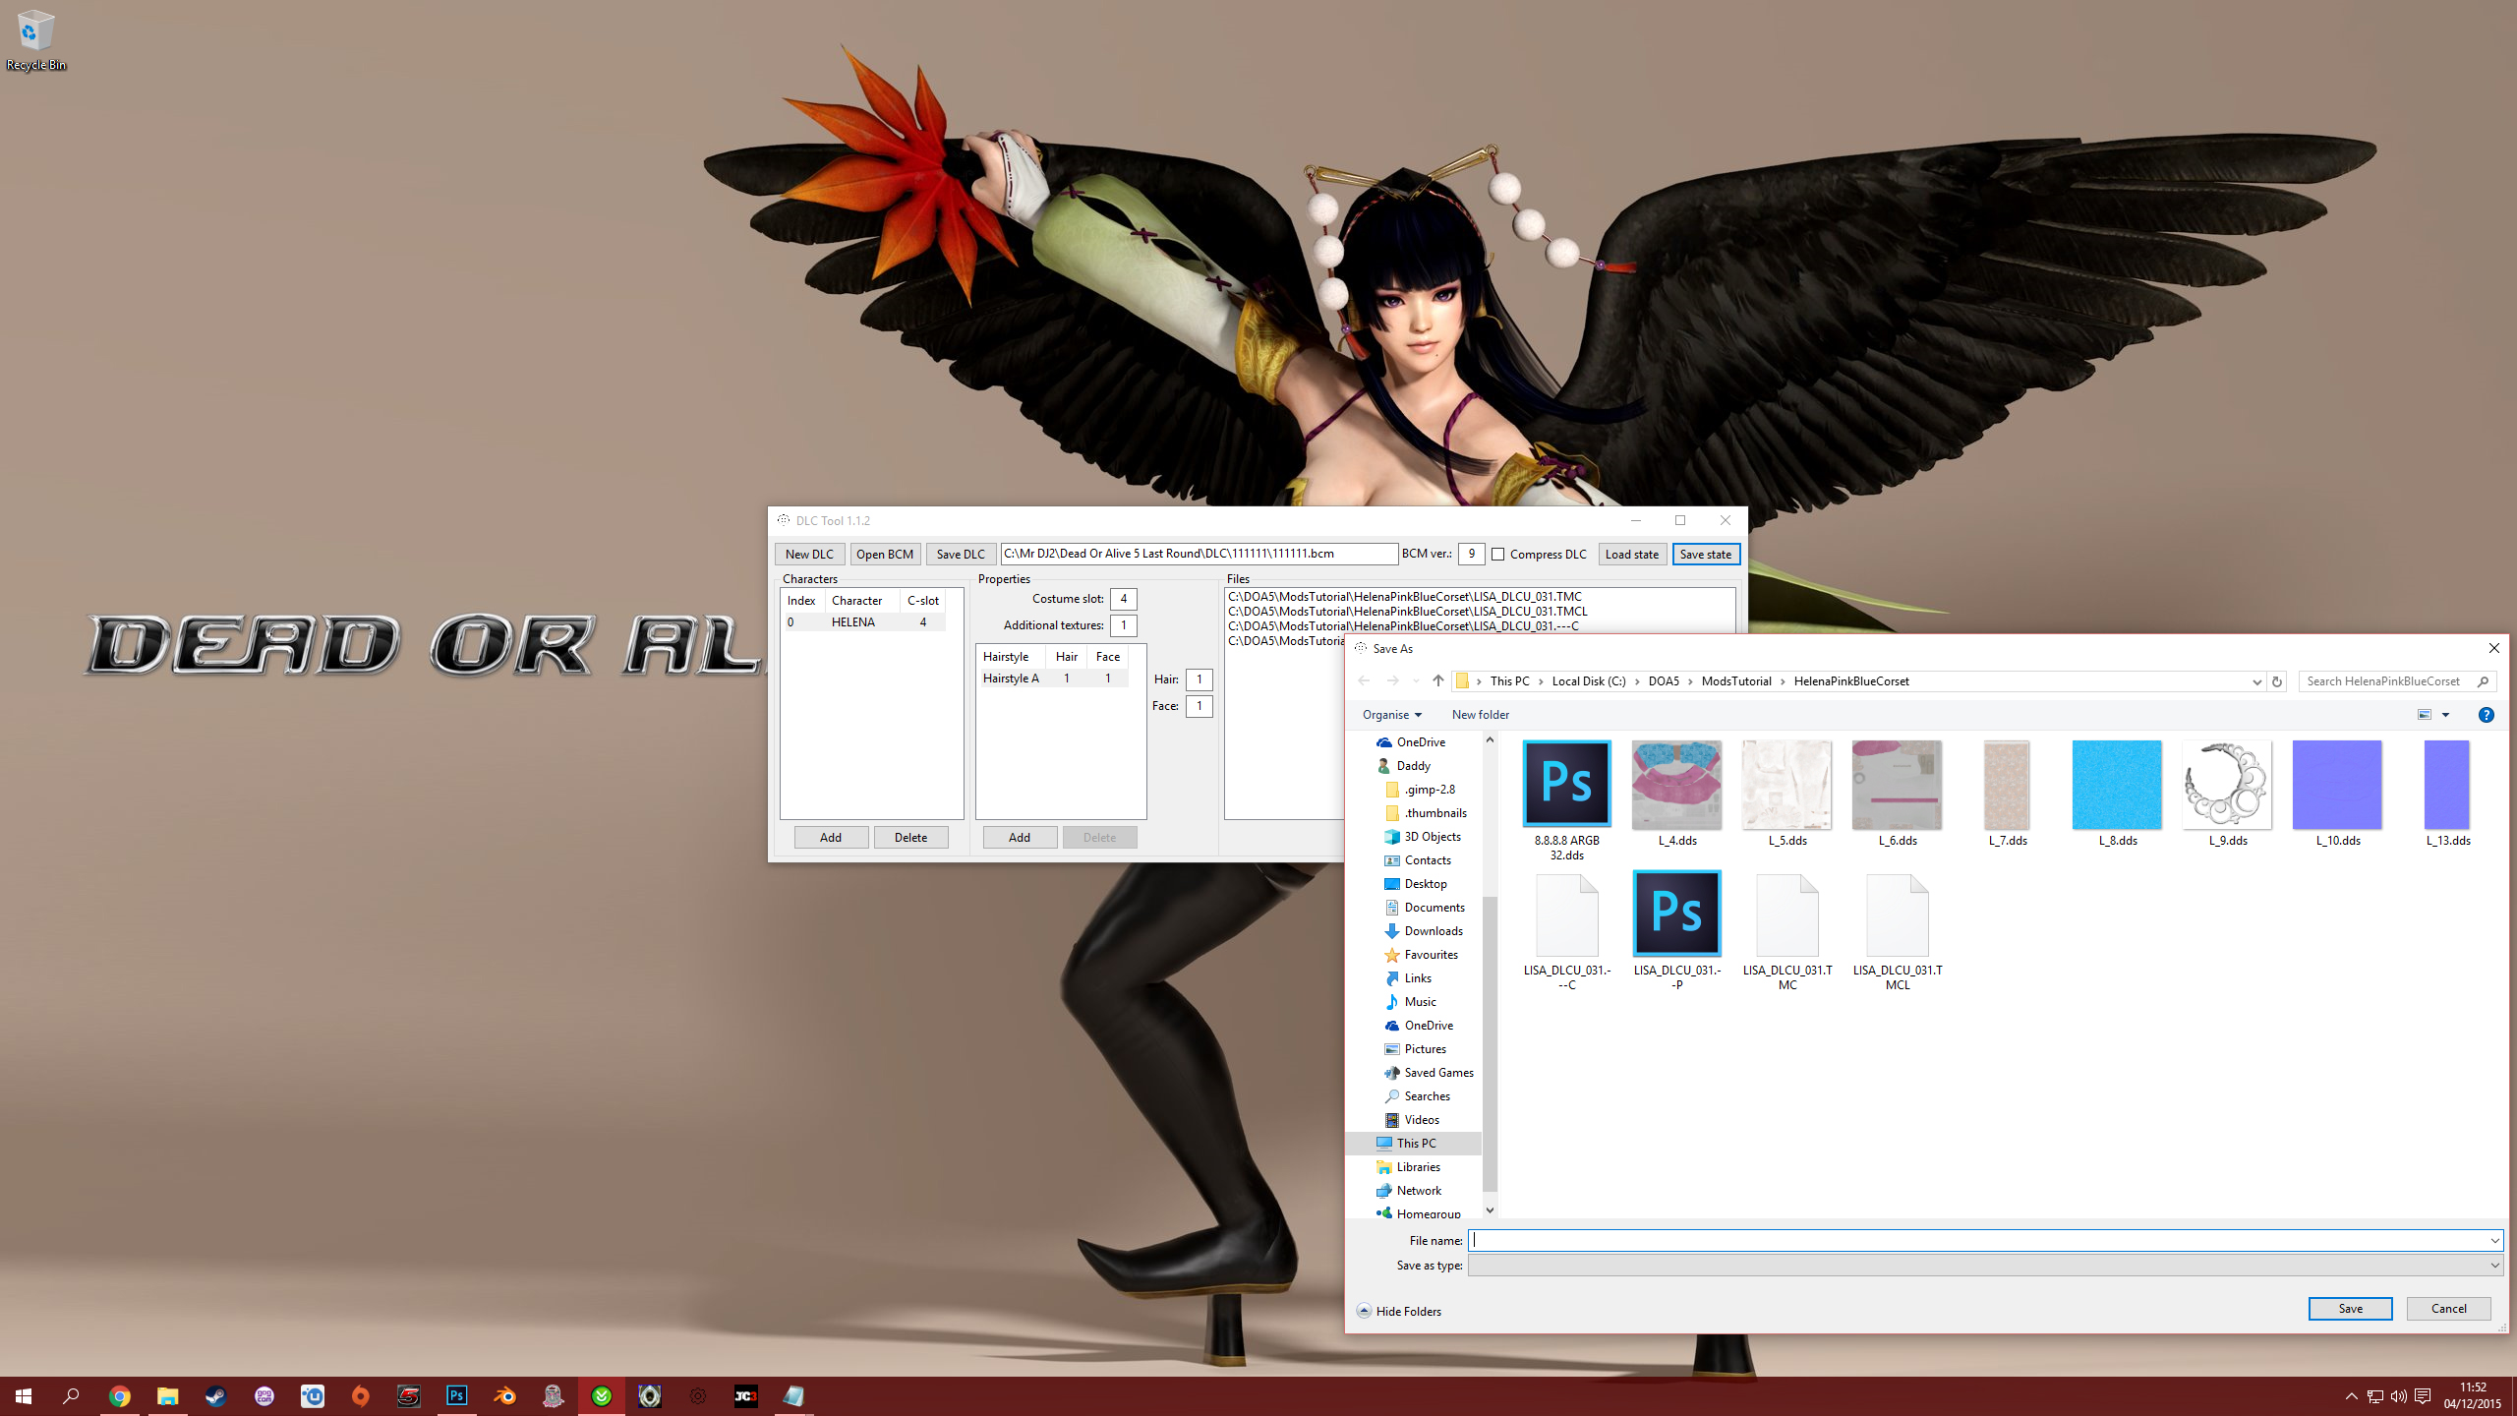Select the LISA_DLCU_031.--P file

(x=1677, y=931)
